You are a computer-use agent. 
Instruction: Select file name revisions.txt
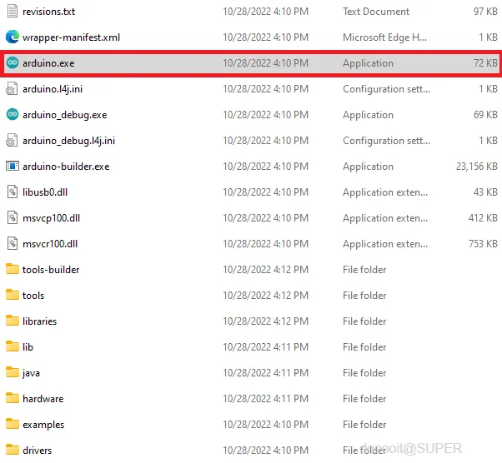(x=48, y=12)
